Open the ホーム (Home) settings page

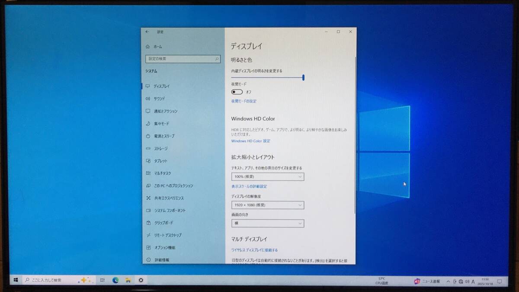tap(154, 46)
